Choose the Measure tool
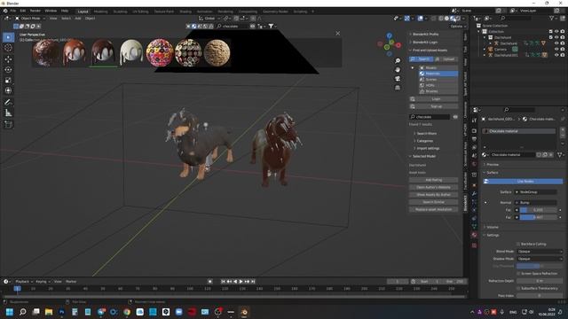 [x=8, y=113]
